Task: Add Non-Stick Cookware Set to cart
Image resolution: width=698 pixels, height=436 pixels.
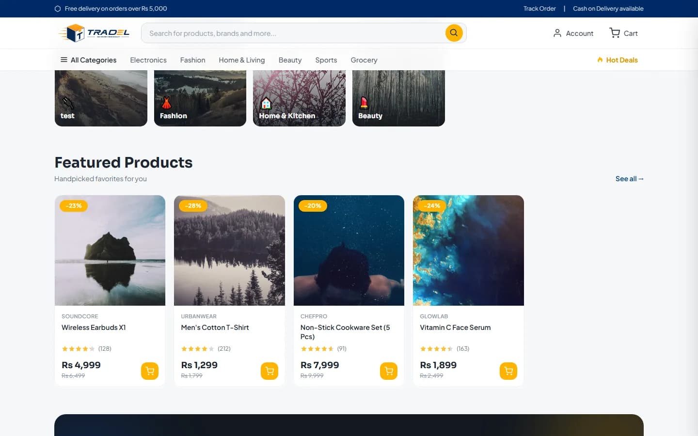Action: click(x=389, y=371)
